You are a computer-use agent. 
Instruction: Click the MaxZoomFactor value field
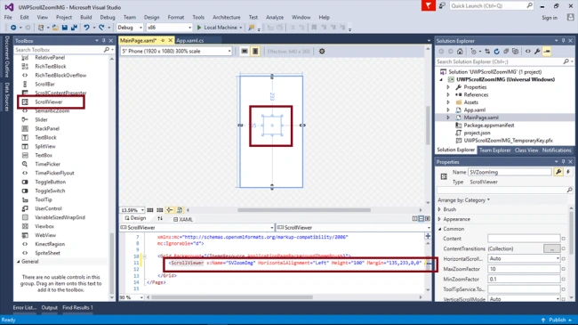(x=524, y=269)
